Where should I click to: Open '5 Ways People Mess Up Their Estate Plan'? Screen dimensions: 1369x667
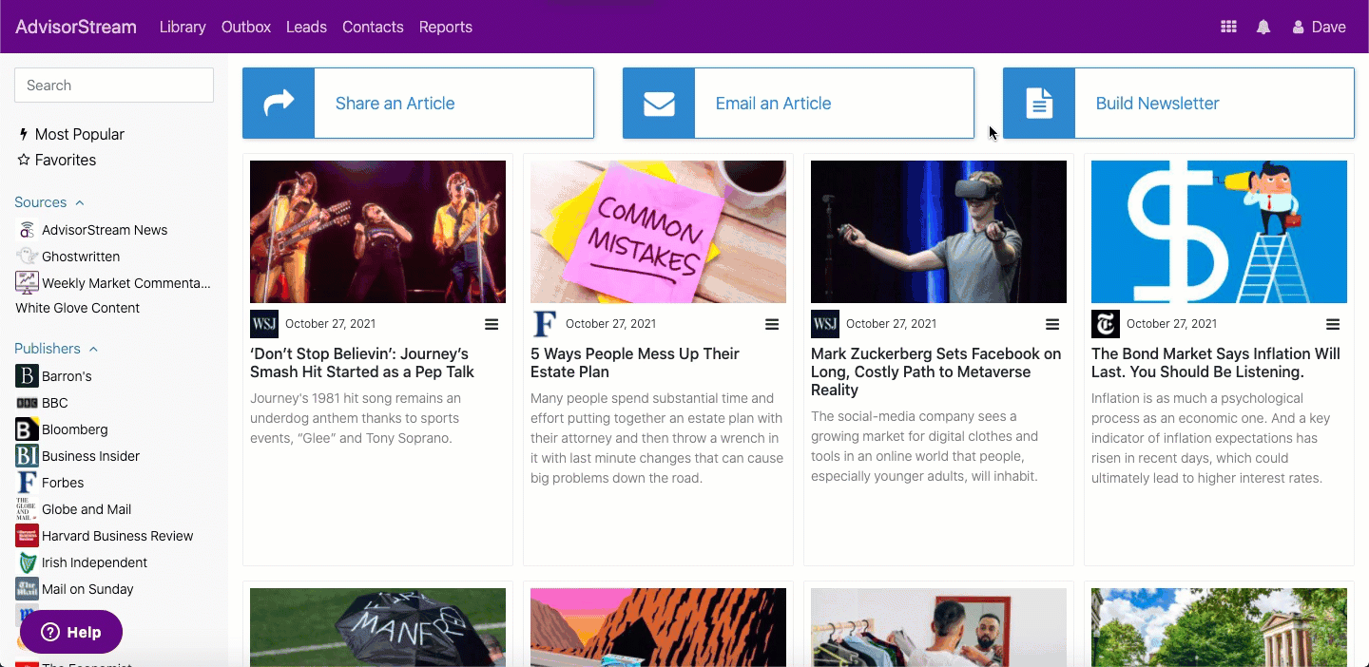point(635,363)
